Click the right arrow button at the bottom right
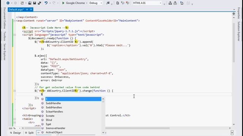 click(232, 133)
